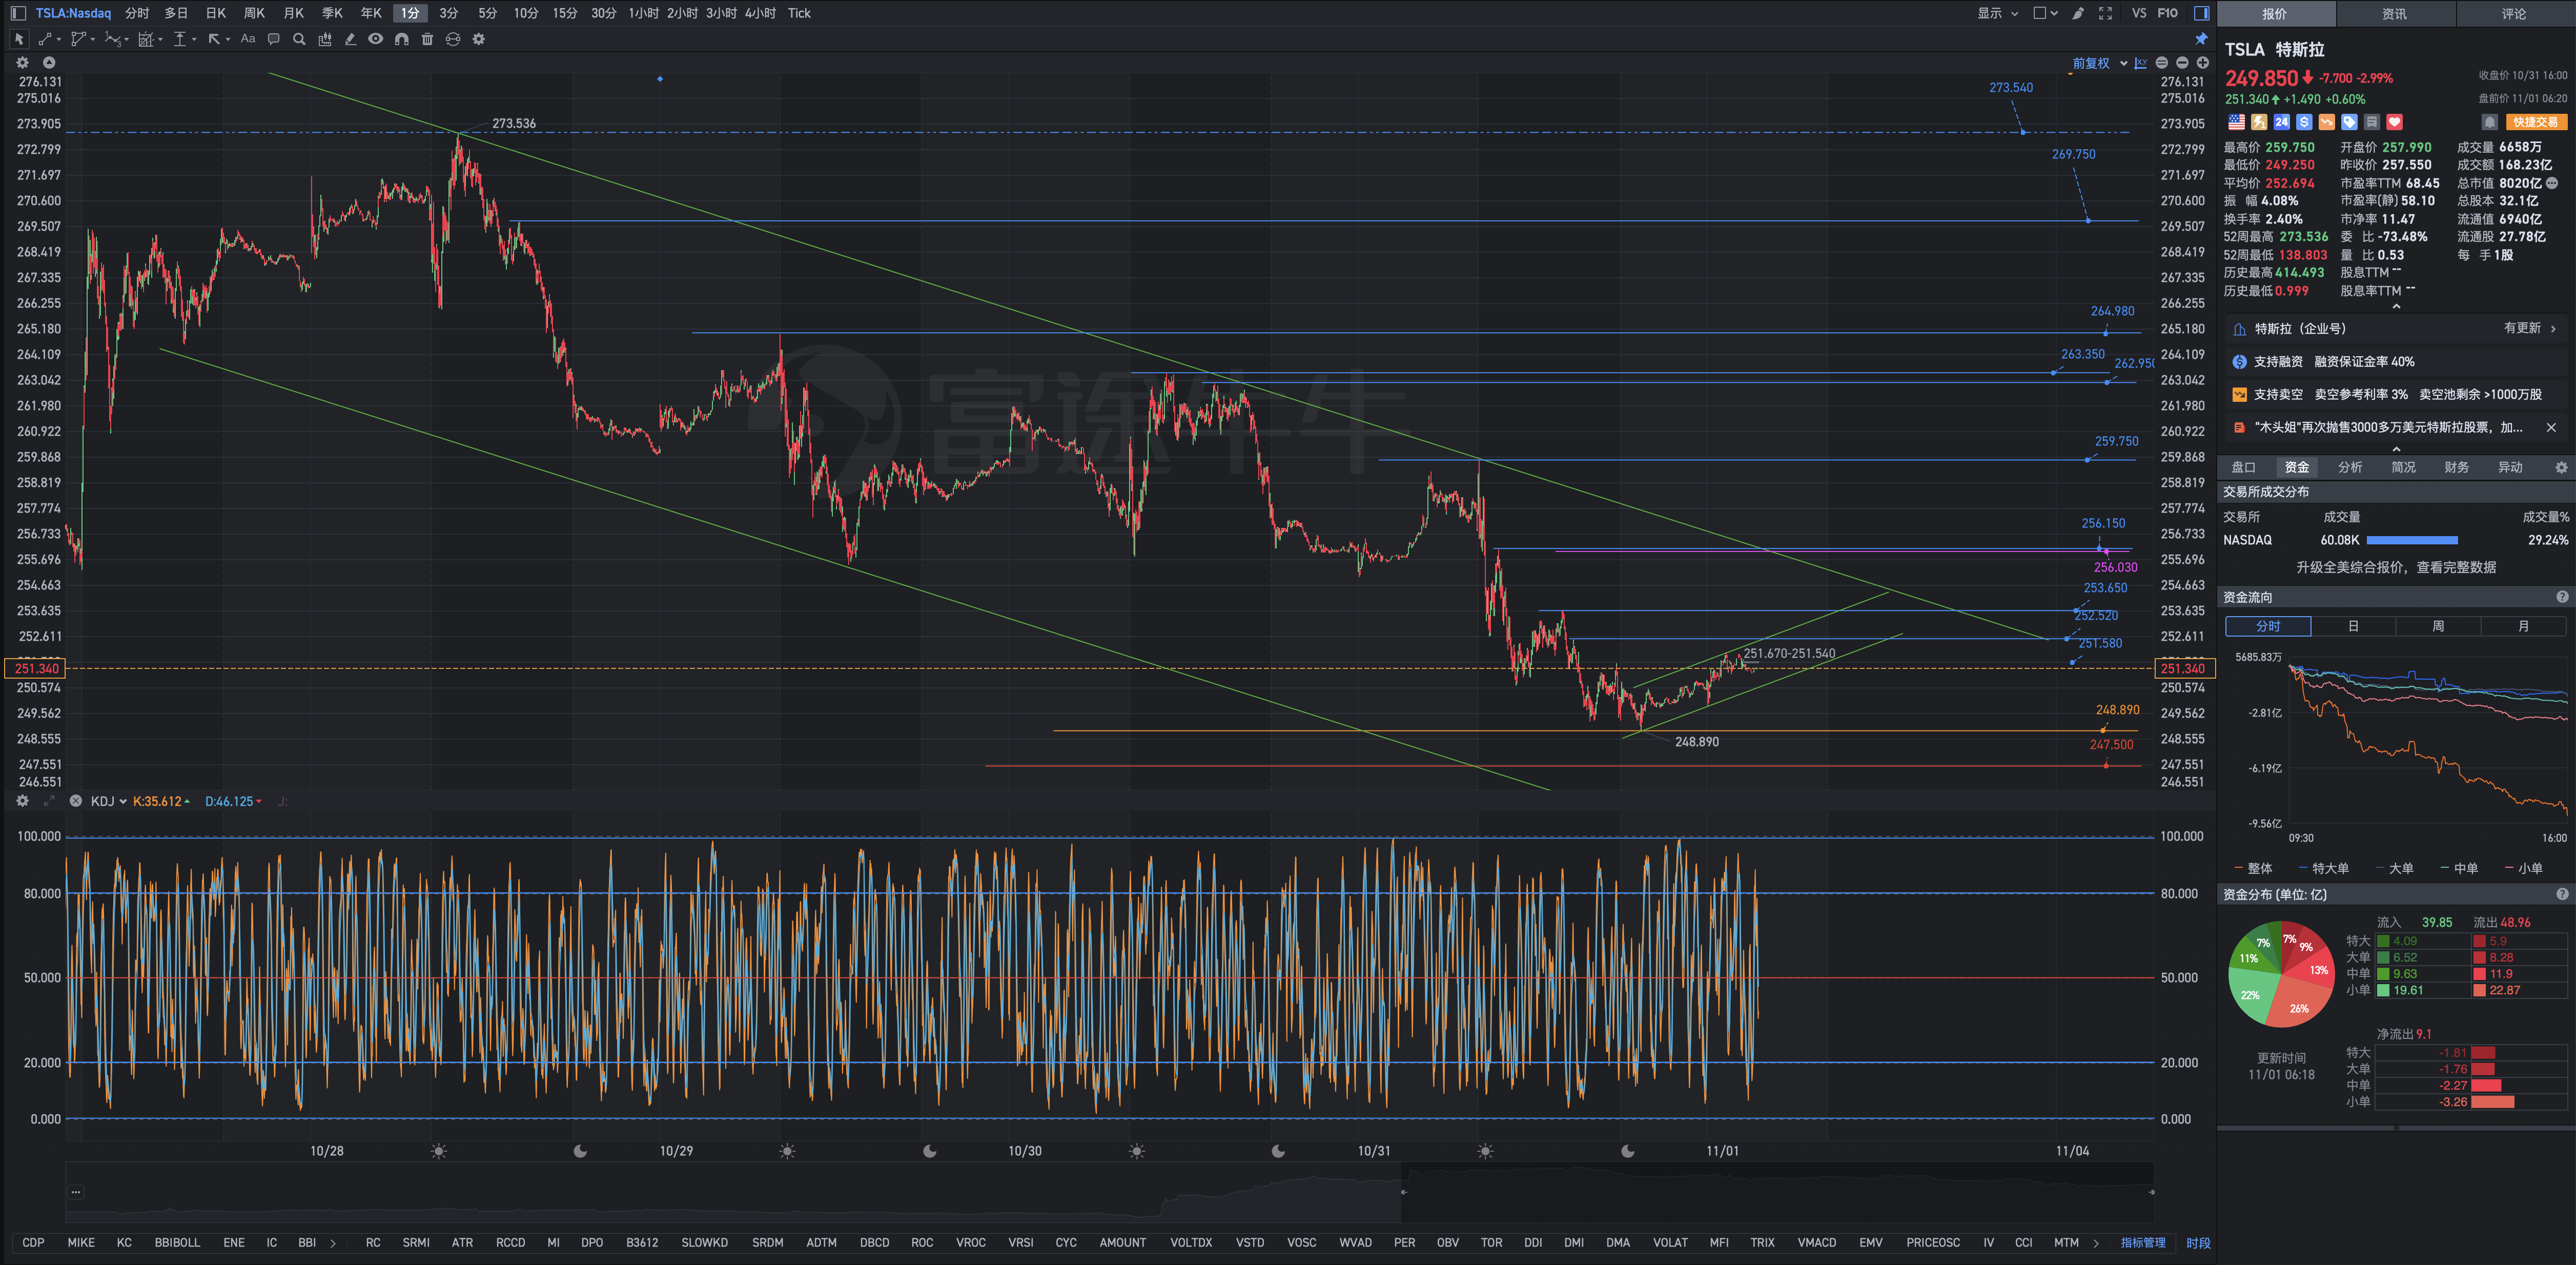Activate the magnifier zoom tool
The image size is (2576, 1265).
[x=299, y=39]
